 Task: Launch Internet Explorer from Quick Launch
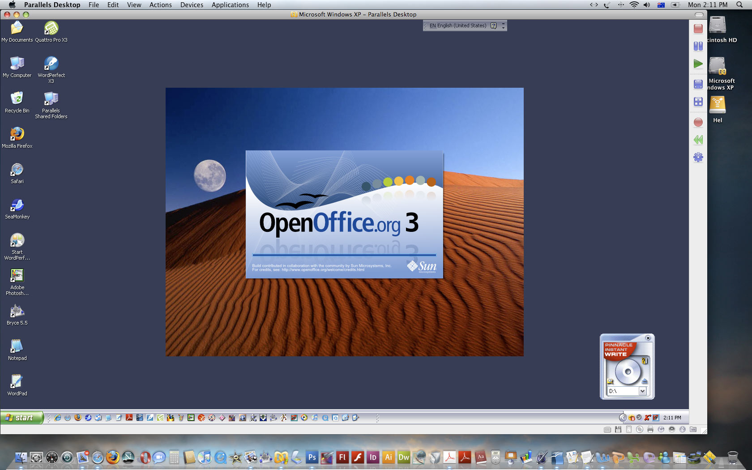pos(58,418)
